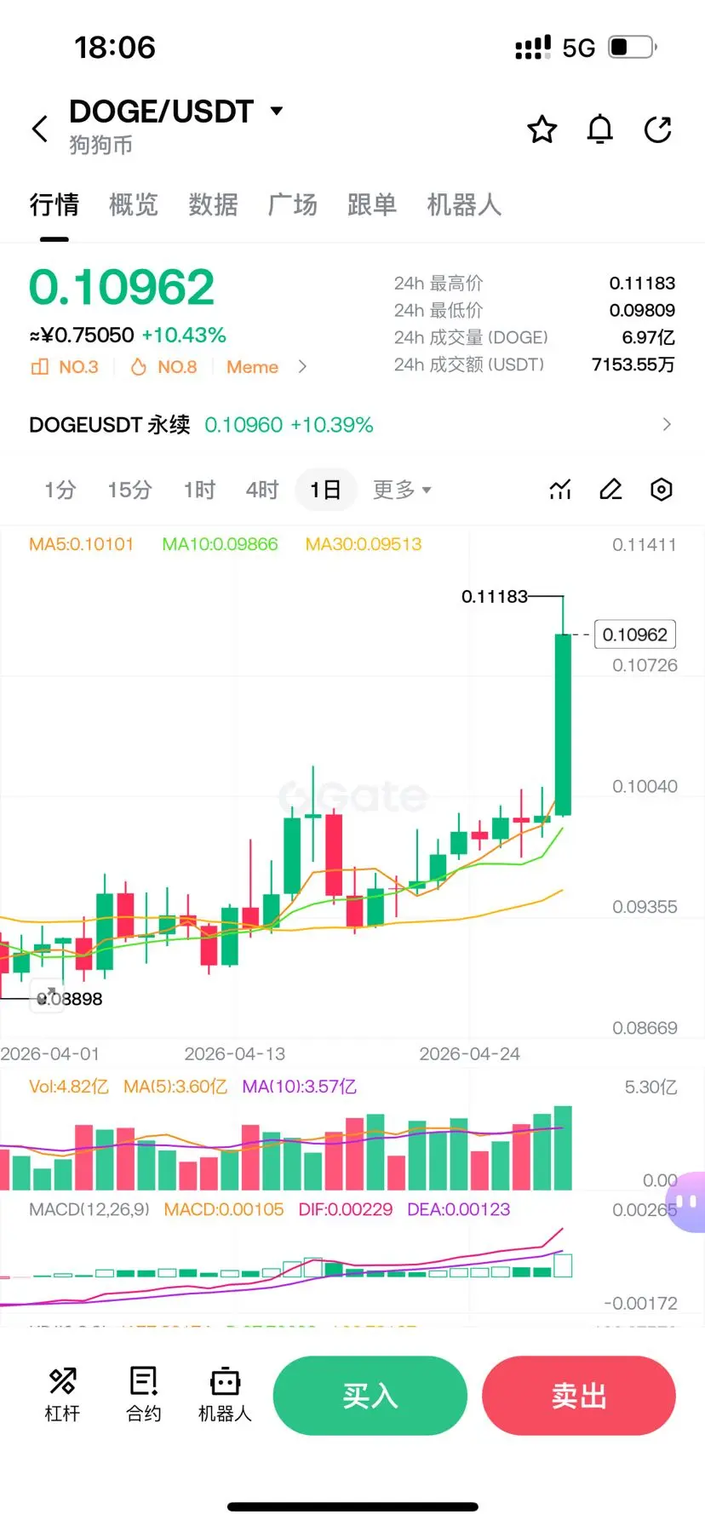705x1526 pixels.
Task: Tap the current price label 0.10962 on chart
Action: click(x=634, y=634)
